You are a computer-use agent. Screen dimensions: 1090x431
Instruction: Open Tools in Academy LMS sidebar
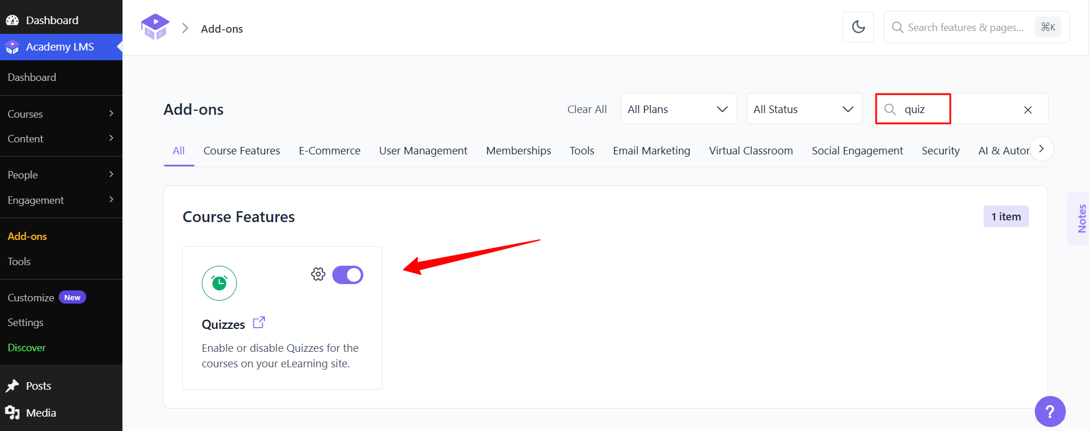(x=19, y=261)
